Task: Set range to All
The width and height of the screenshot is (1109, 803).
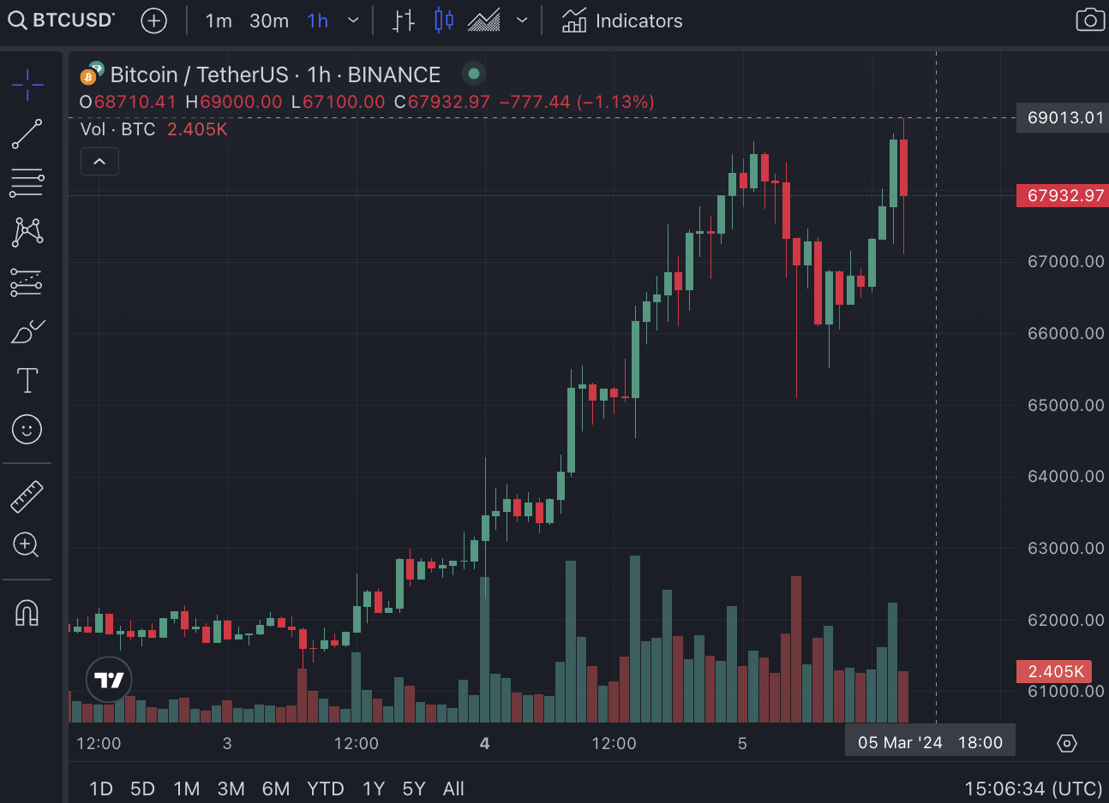Action: 453,788
